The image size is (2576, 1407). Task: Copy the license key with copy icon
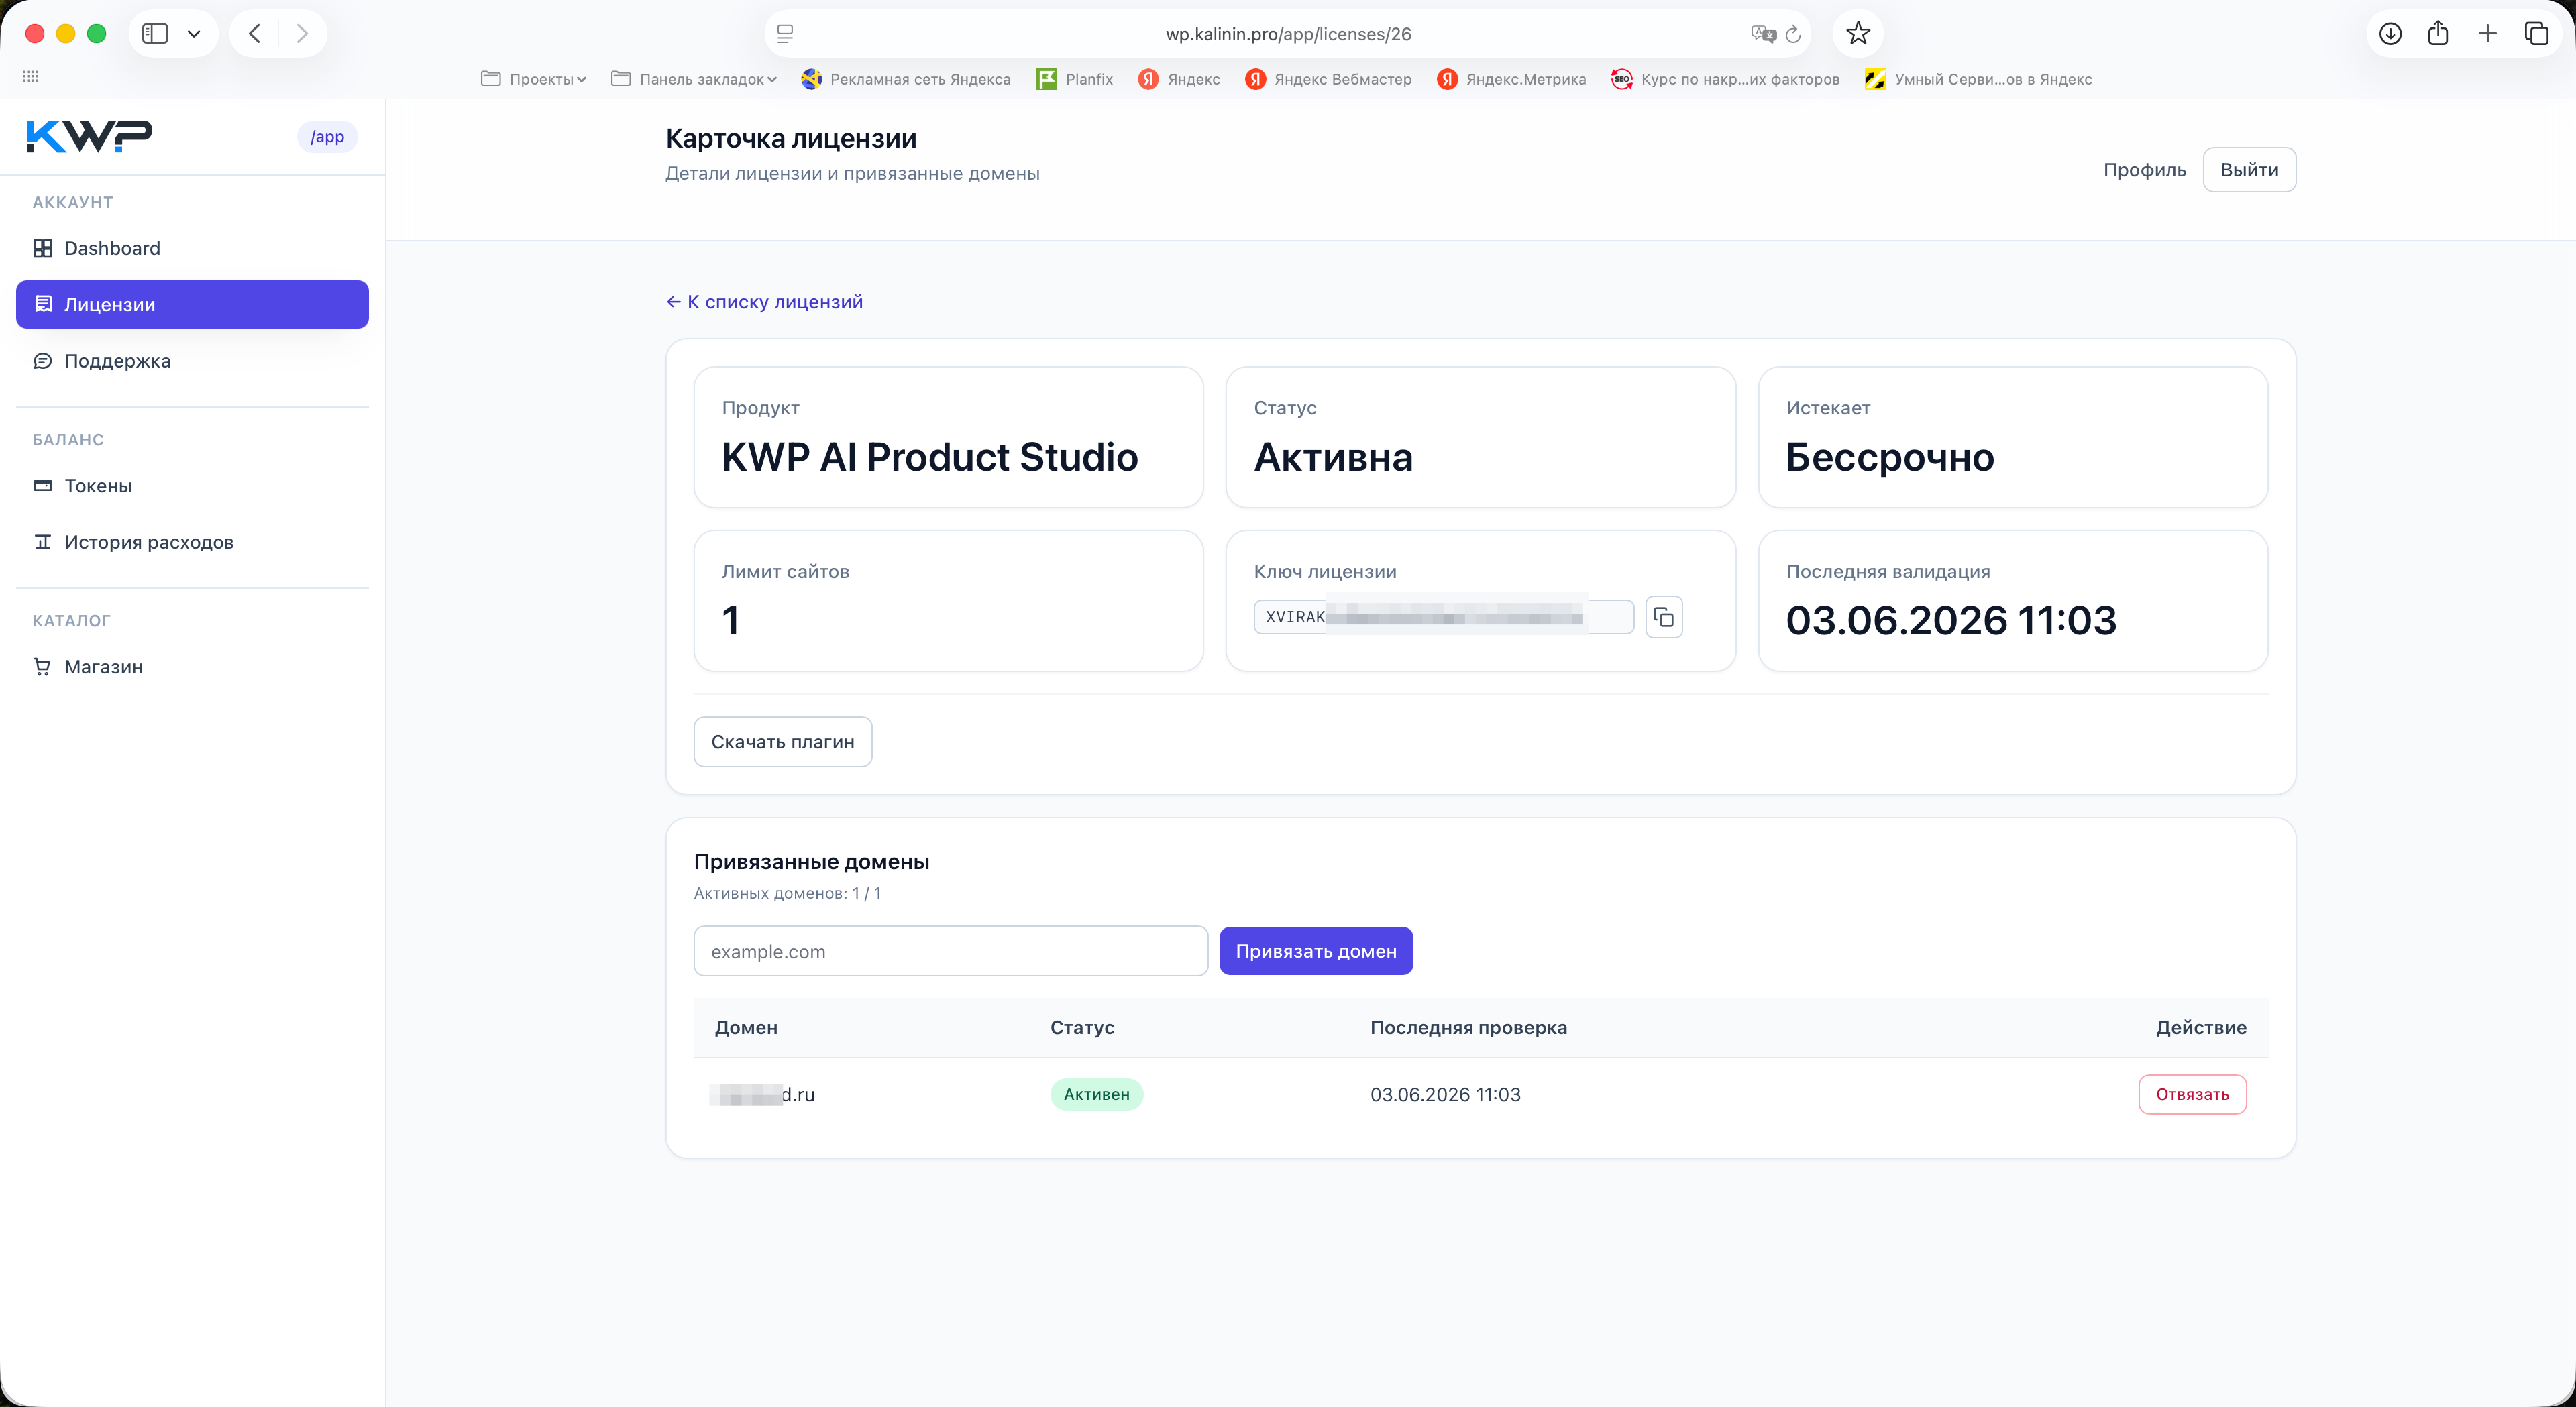coord(1664,617)
